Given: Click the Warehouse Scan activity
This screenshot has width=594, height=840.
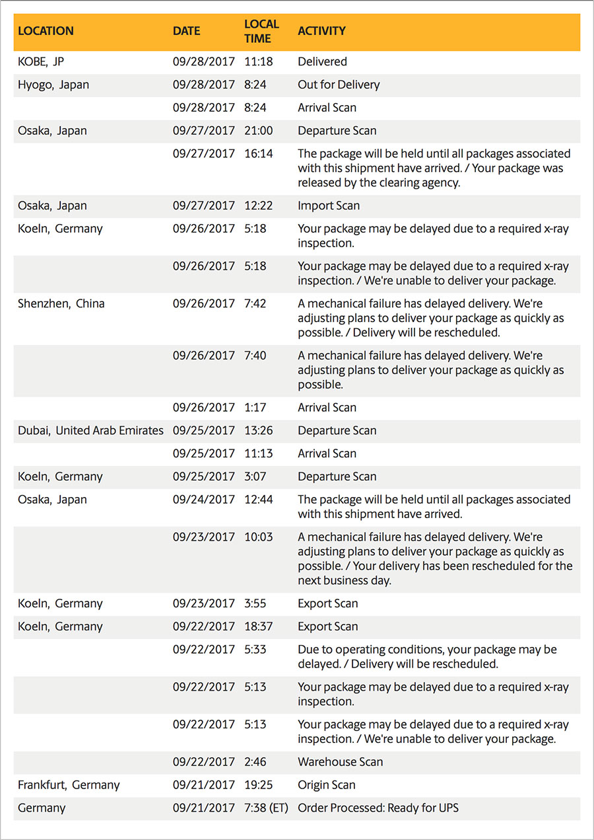Looking at the screenshot, I should pos(340,761).
